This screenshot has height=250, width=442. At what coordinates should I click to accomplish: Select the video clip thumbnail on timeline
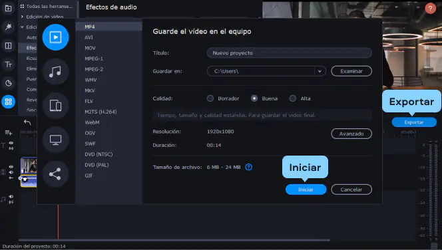click(29, 166)
